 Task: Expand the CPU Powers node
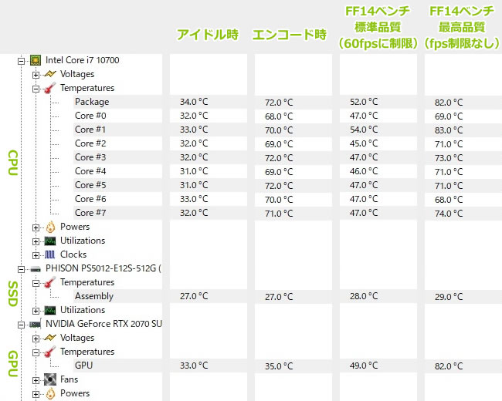(x=36, y=227)
